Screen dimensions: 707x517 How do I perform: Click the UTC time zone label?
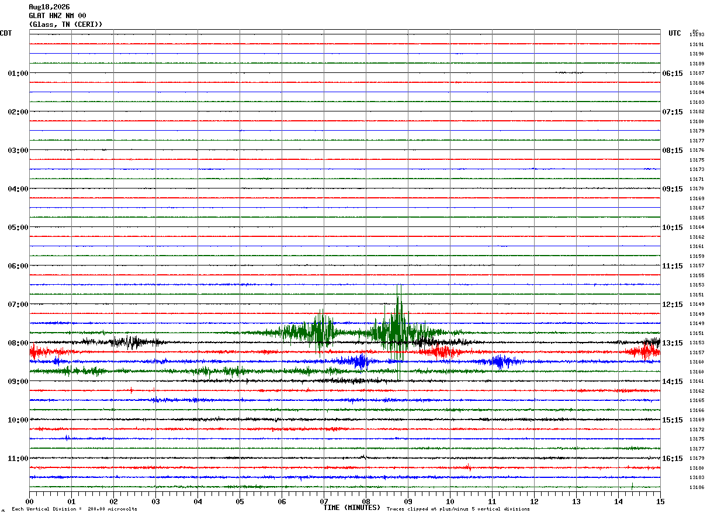pyautogui.click(x=675, y=33)
